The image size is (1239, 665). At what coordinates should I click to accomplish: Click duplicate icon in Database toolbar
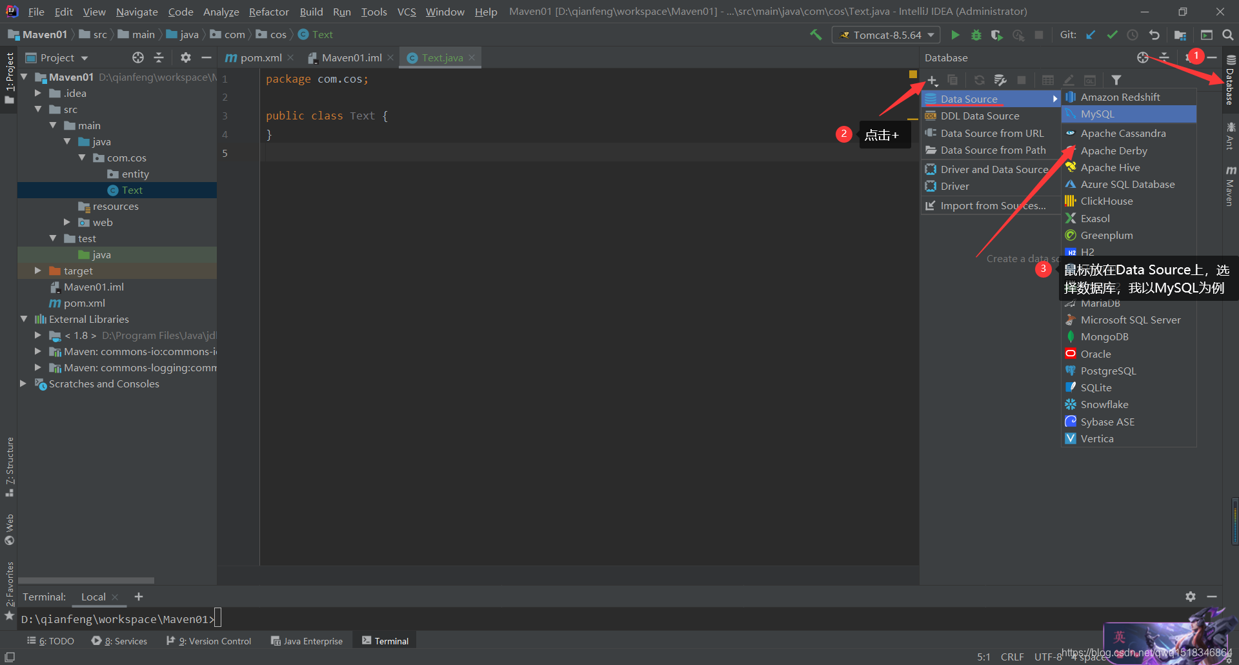click(952, 80)
